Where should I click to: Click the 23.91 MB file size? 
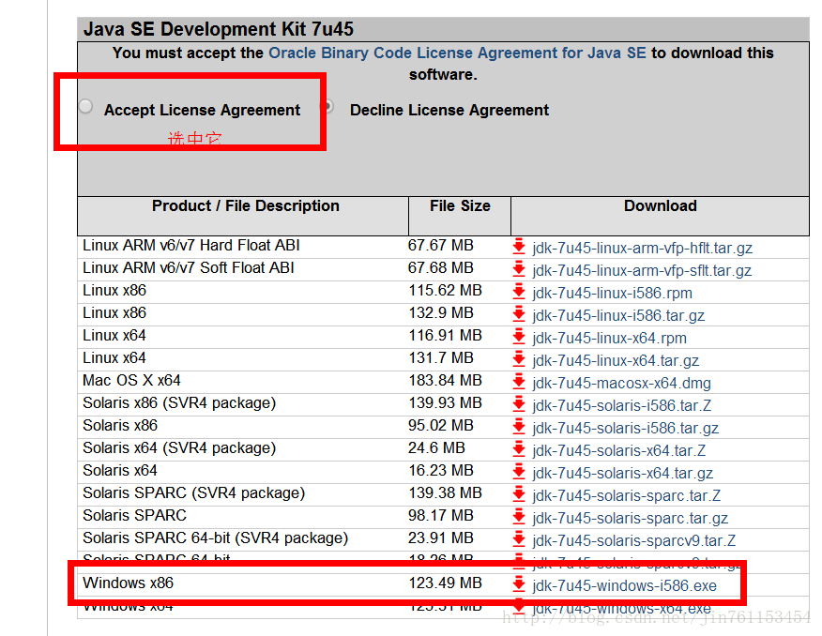tap(441, 538)
